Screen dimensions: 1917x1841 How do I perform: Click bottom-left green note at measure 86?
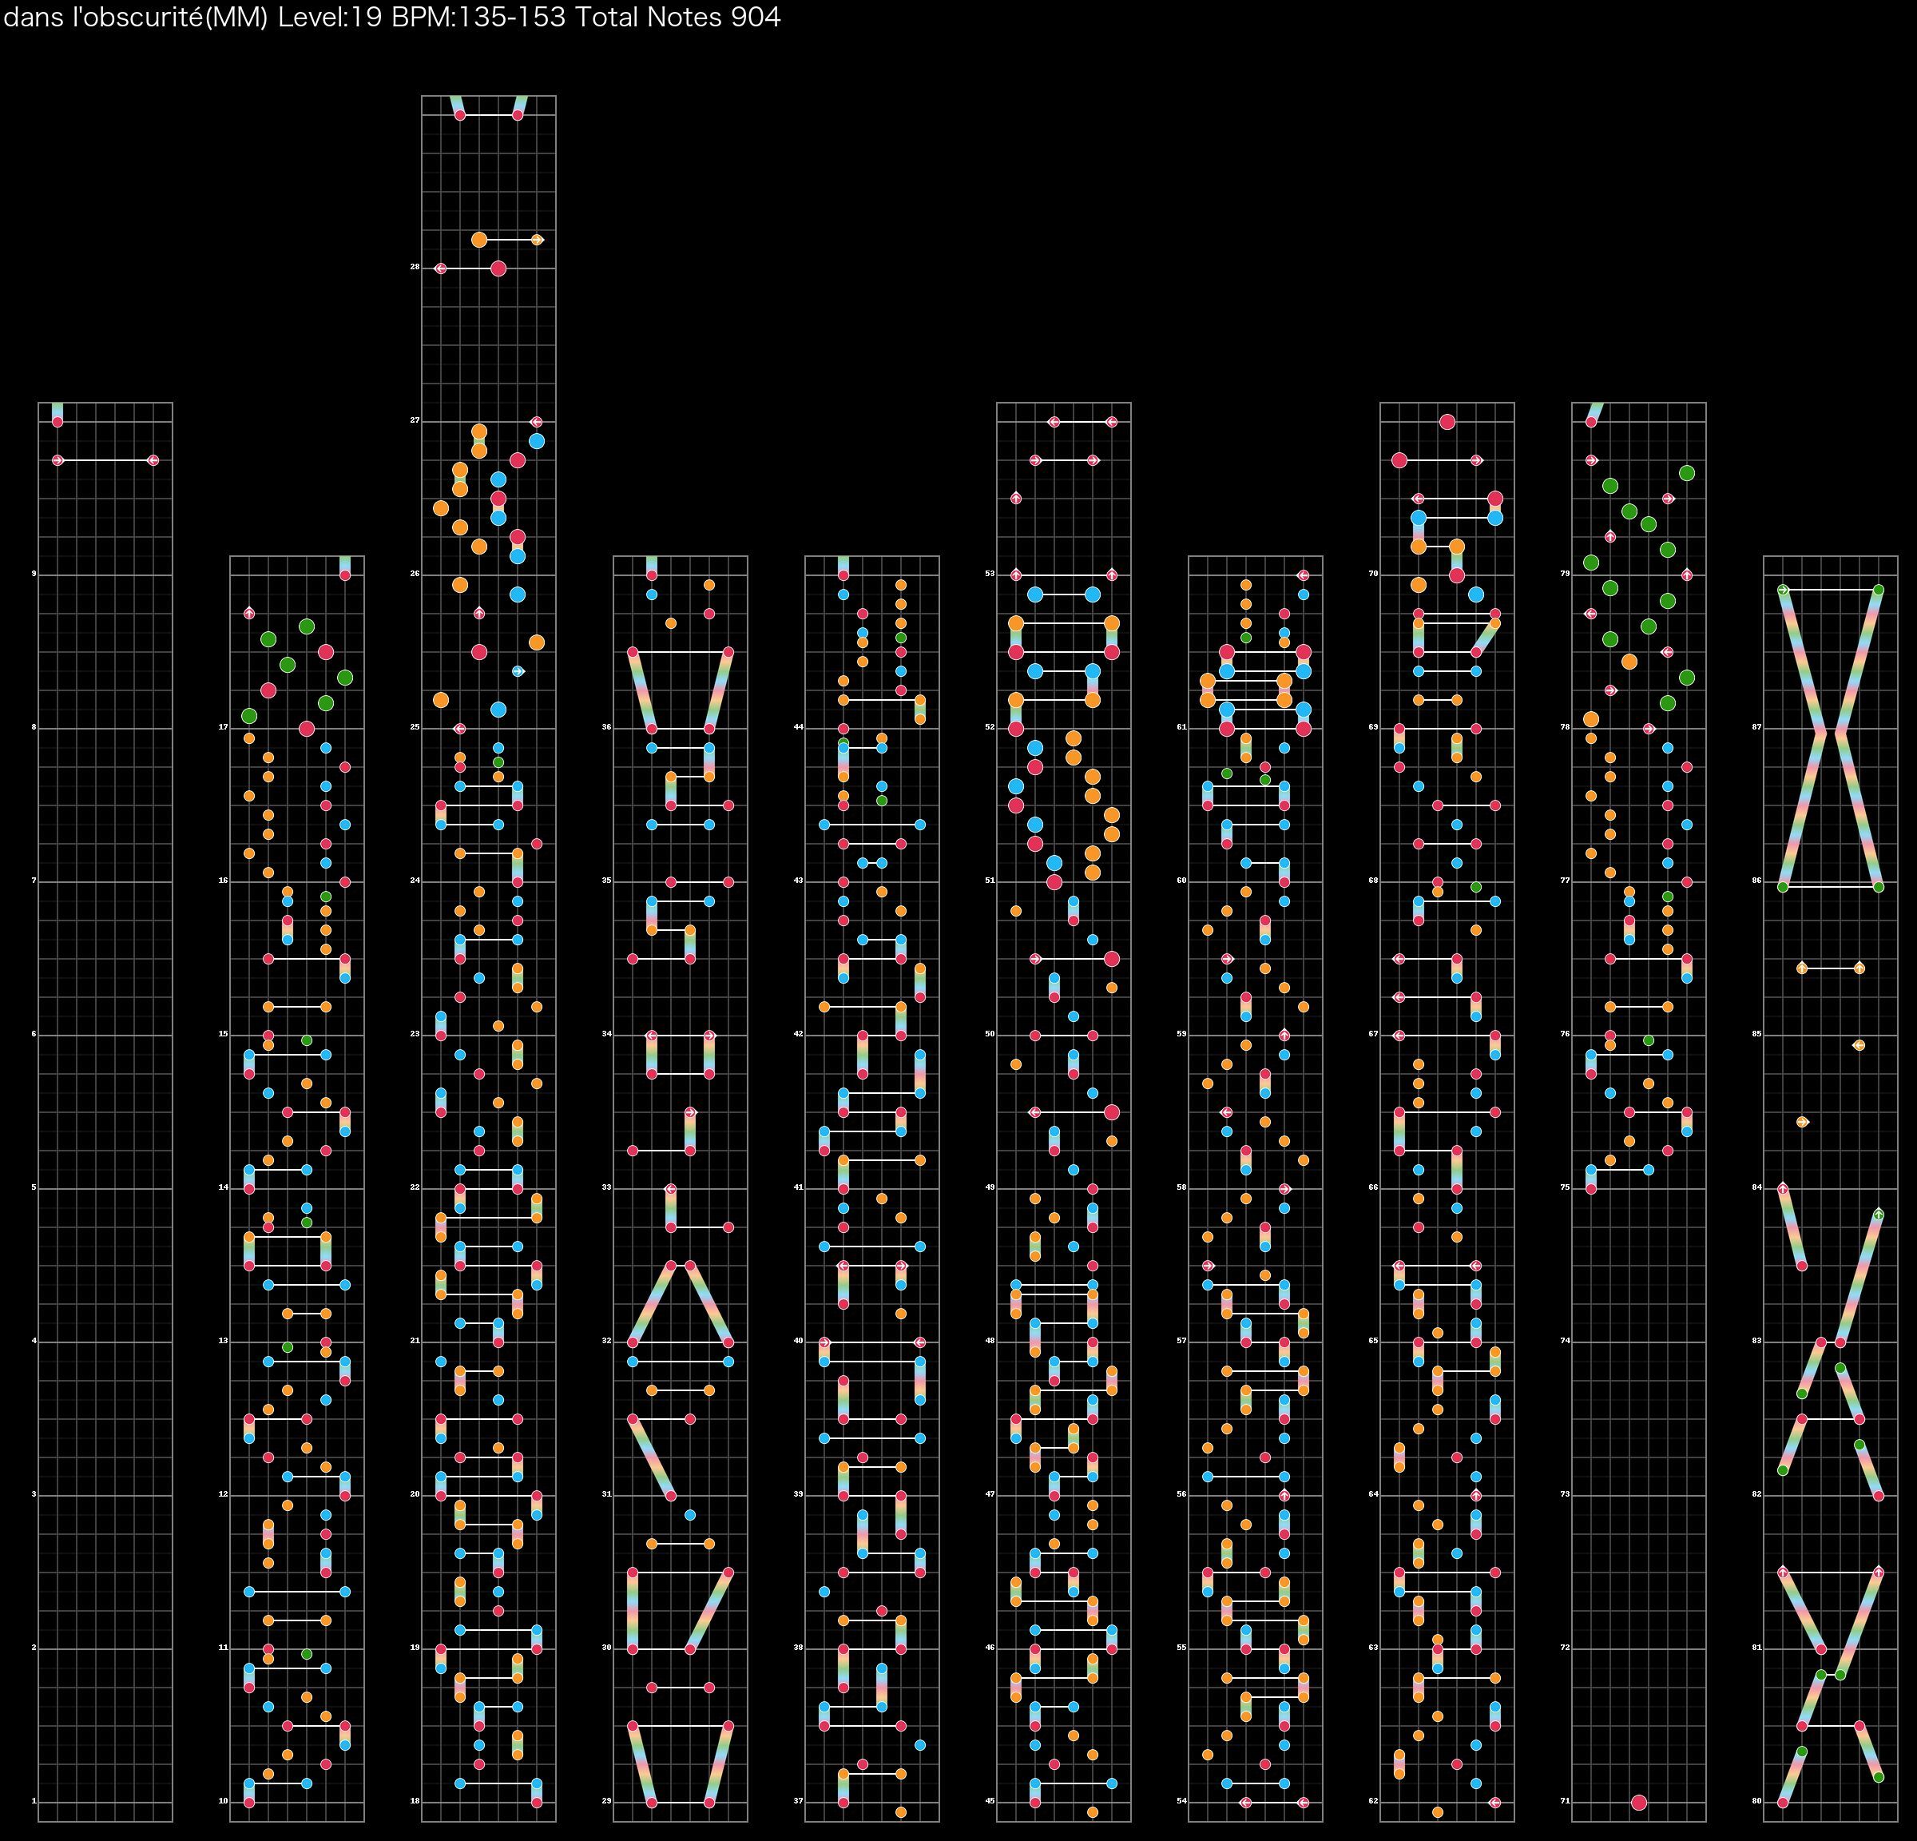pyautogui.click(x=1783, y=887)
